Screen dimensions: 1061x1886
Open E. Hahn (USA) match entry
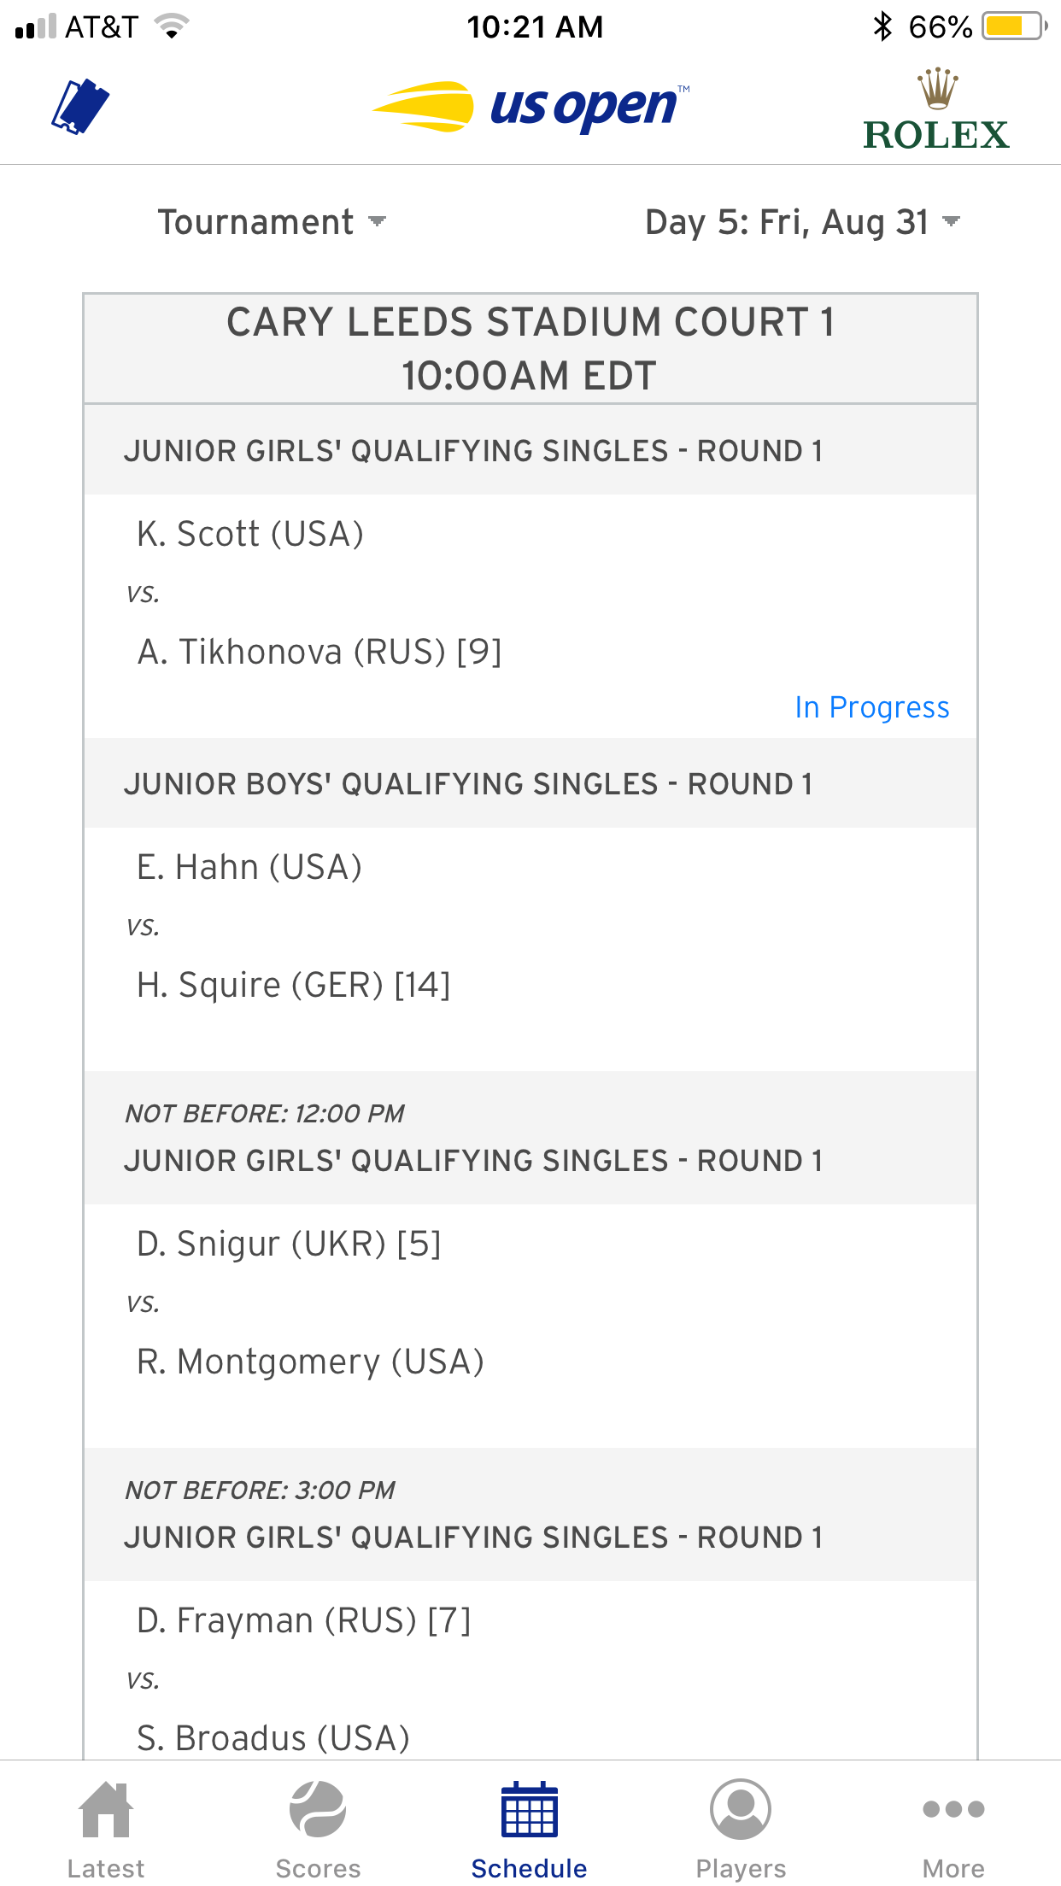pyautogui.click(x=249, y=867)
